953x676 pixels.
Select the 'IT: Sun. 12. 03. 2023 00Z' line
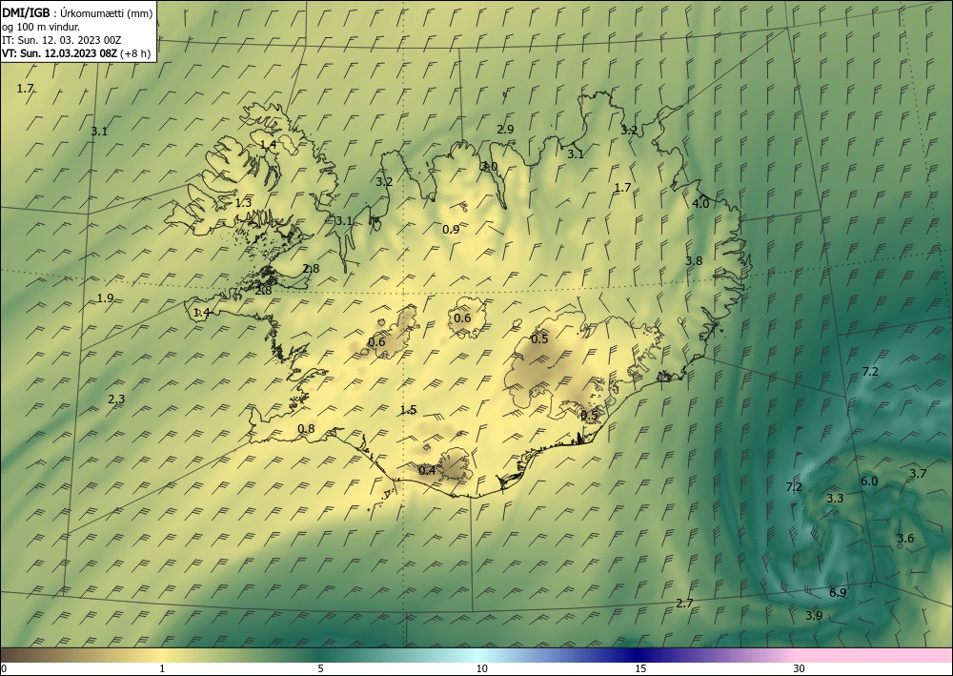tap(62, 40)
